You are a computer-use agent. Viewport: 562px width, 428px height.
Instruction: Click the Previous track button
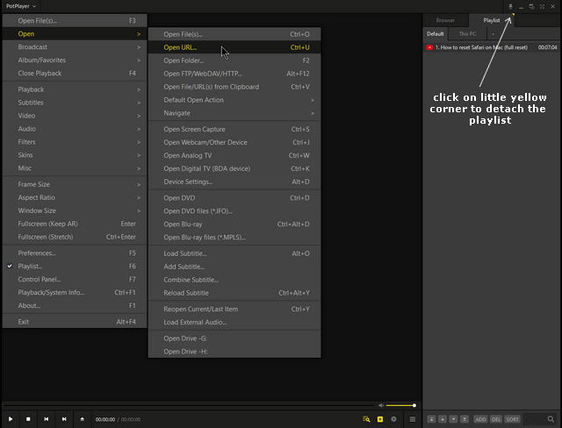click(x=47, y=419)
